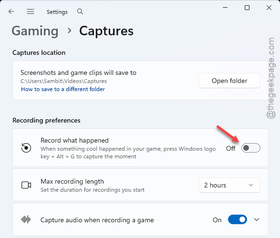
Task: Click the Recording preferences heading
Action: (46, 120)
